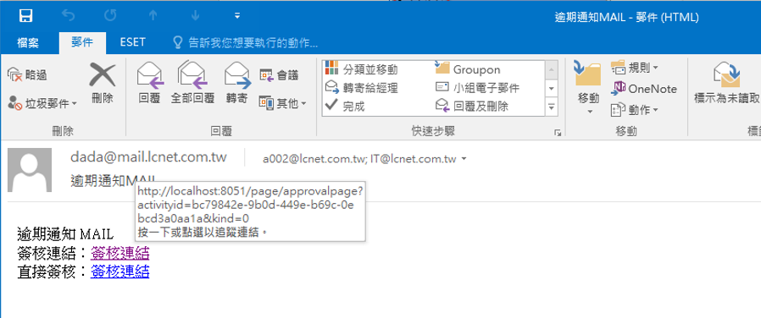This screenshot has height=318, width=761.
Task: Save the message with the floppy disk icon
Action: [x=25, y=16]
